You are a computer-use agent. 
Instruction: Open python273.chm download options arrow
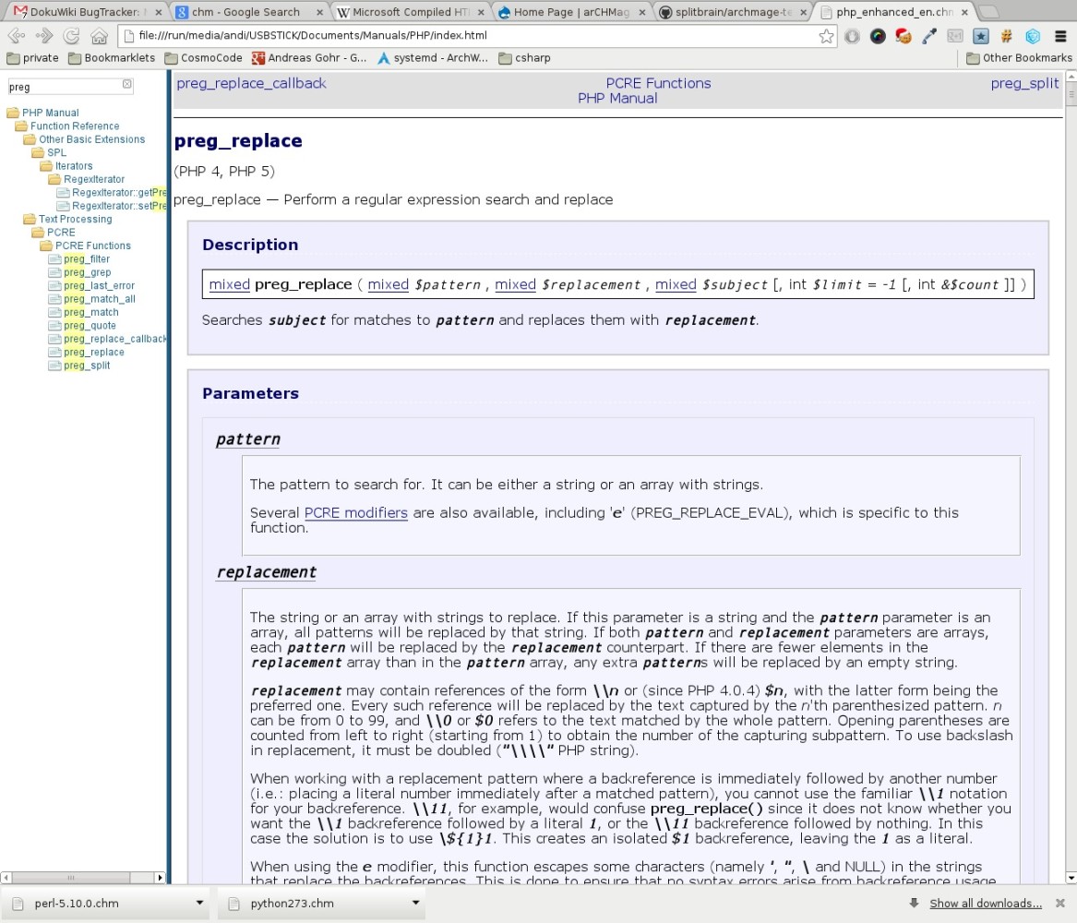[x=415, y=903]
